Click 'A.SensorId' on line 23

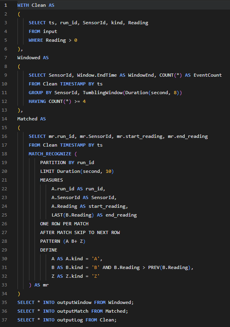(x=66, y=197)
